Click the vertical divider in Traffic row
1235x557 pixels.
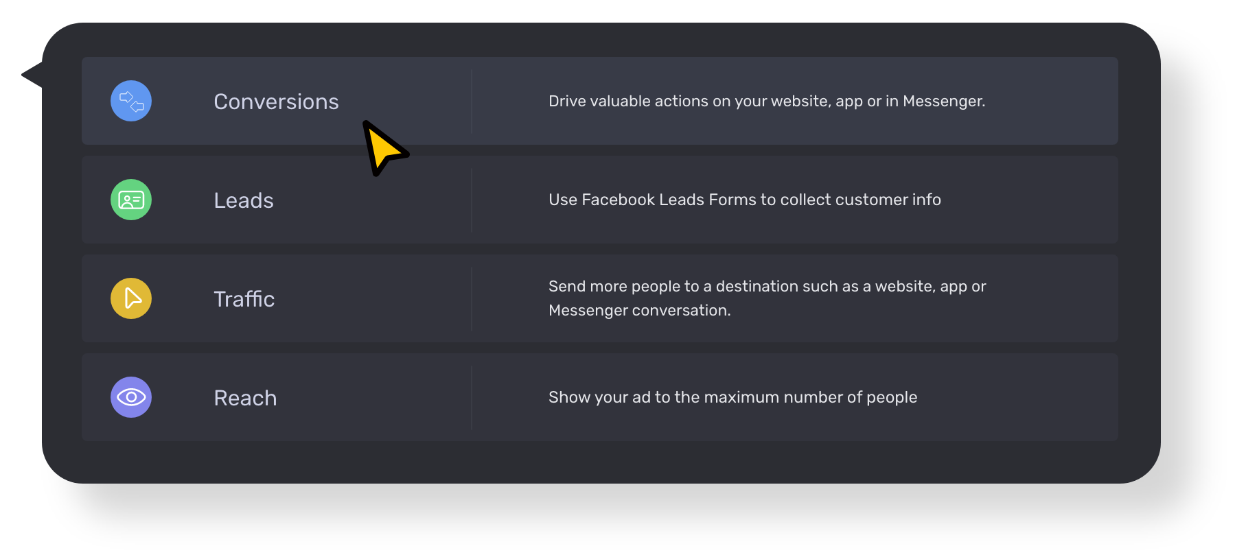click(472, 298)
